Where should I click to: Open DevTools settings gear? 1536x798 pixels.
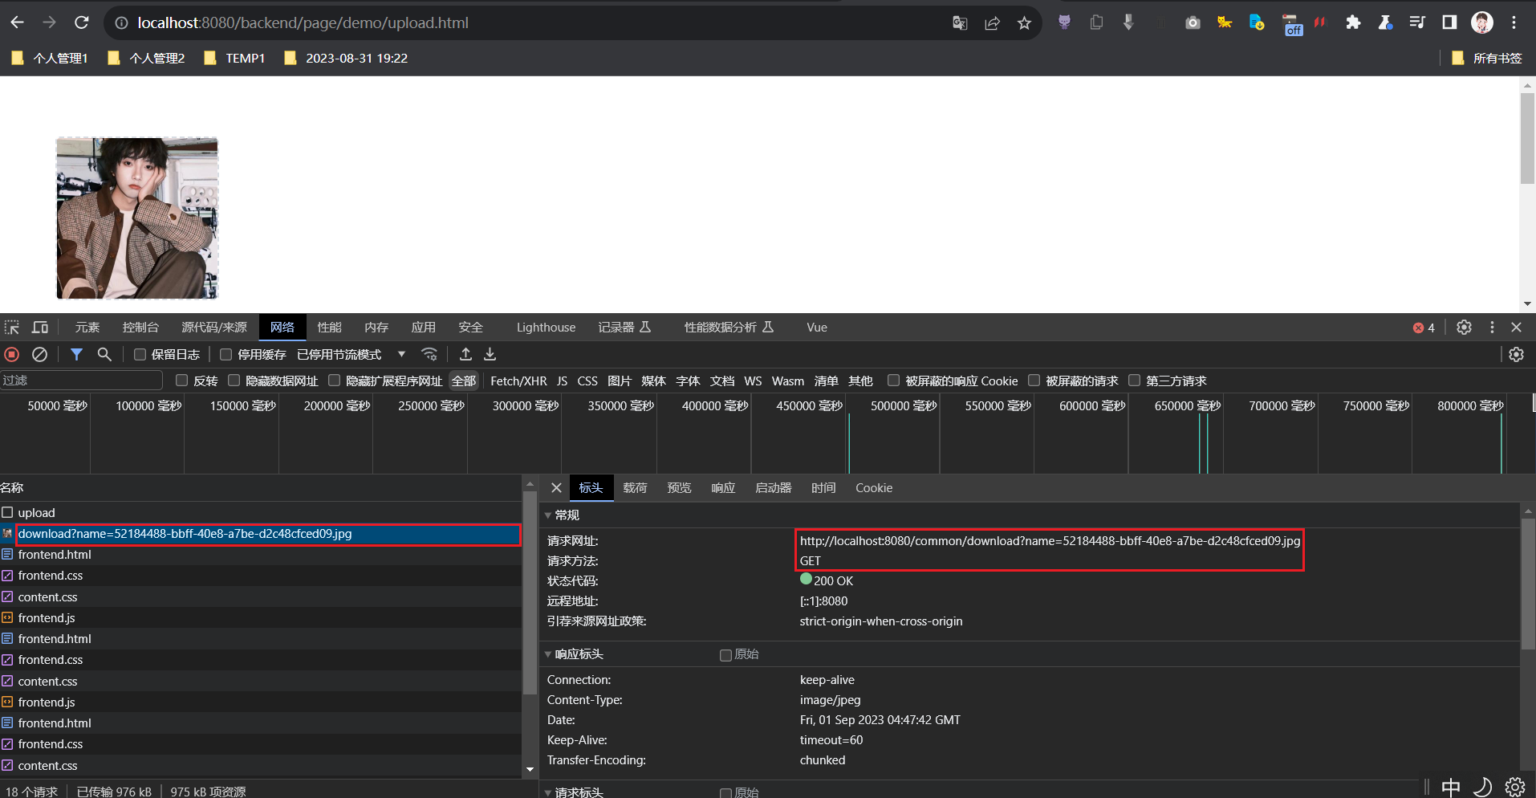click(x=1464, y=328)
